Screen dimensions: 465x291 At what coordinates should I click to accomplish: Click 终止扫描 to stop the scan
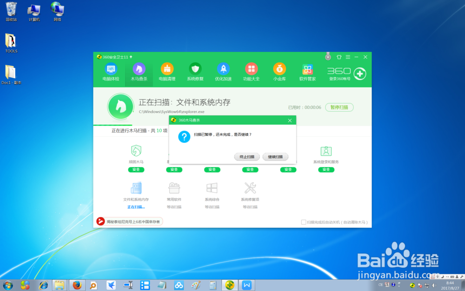click(247, 157)
